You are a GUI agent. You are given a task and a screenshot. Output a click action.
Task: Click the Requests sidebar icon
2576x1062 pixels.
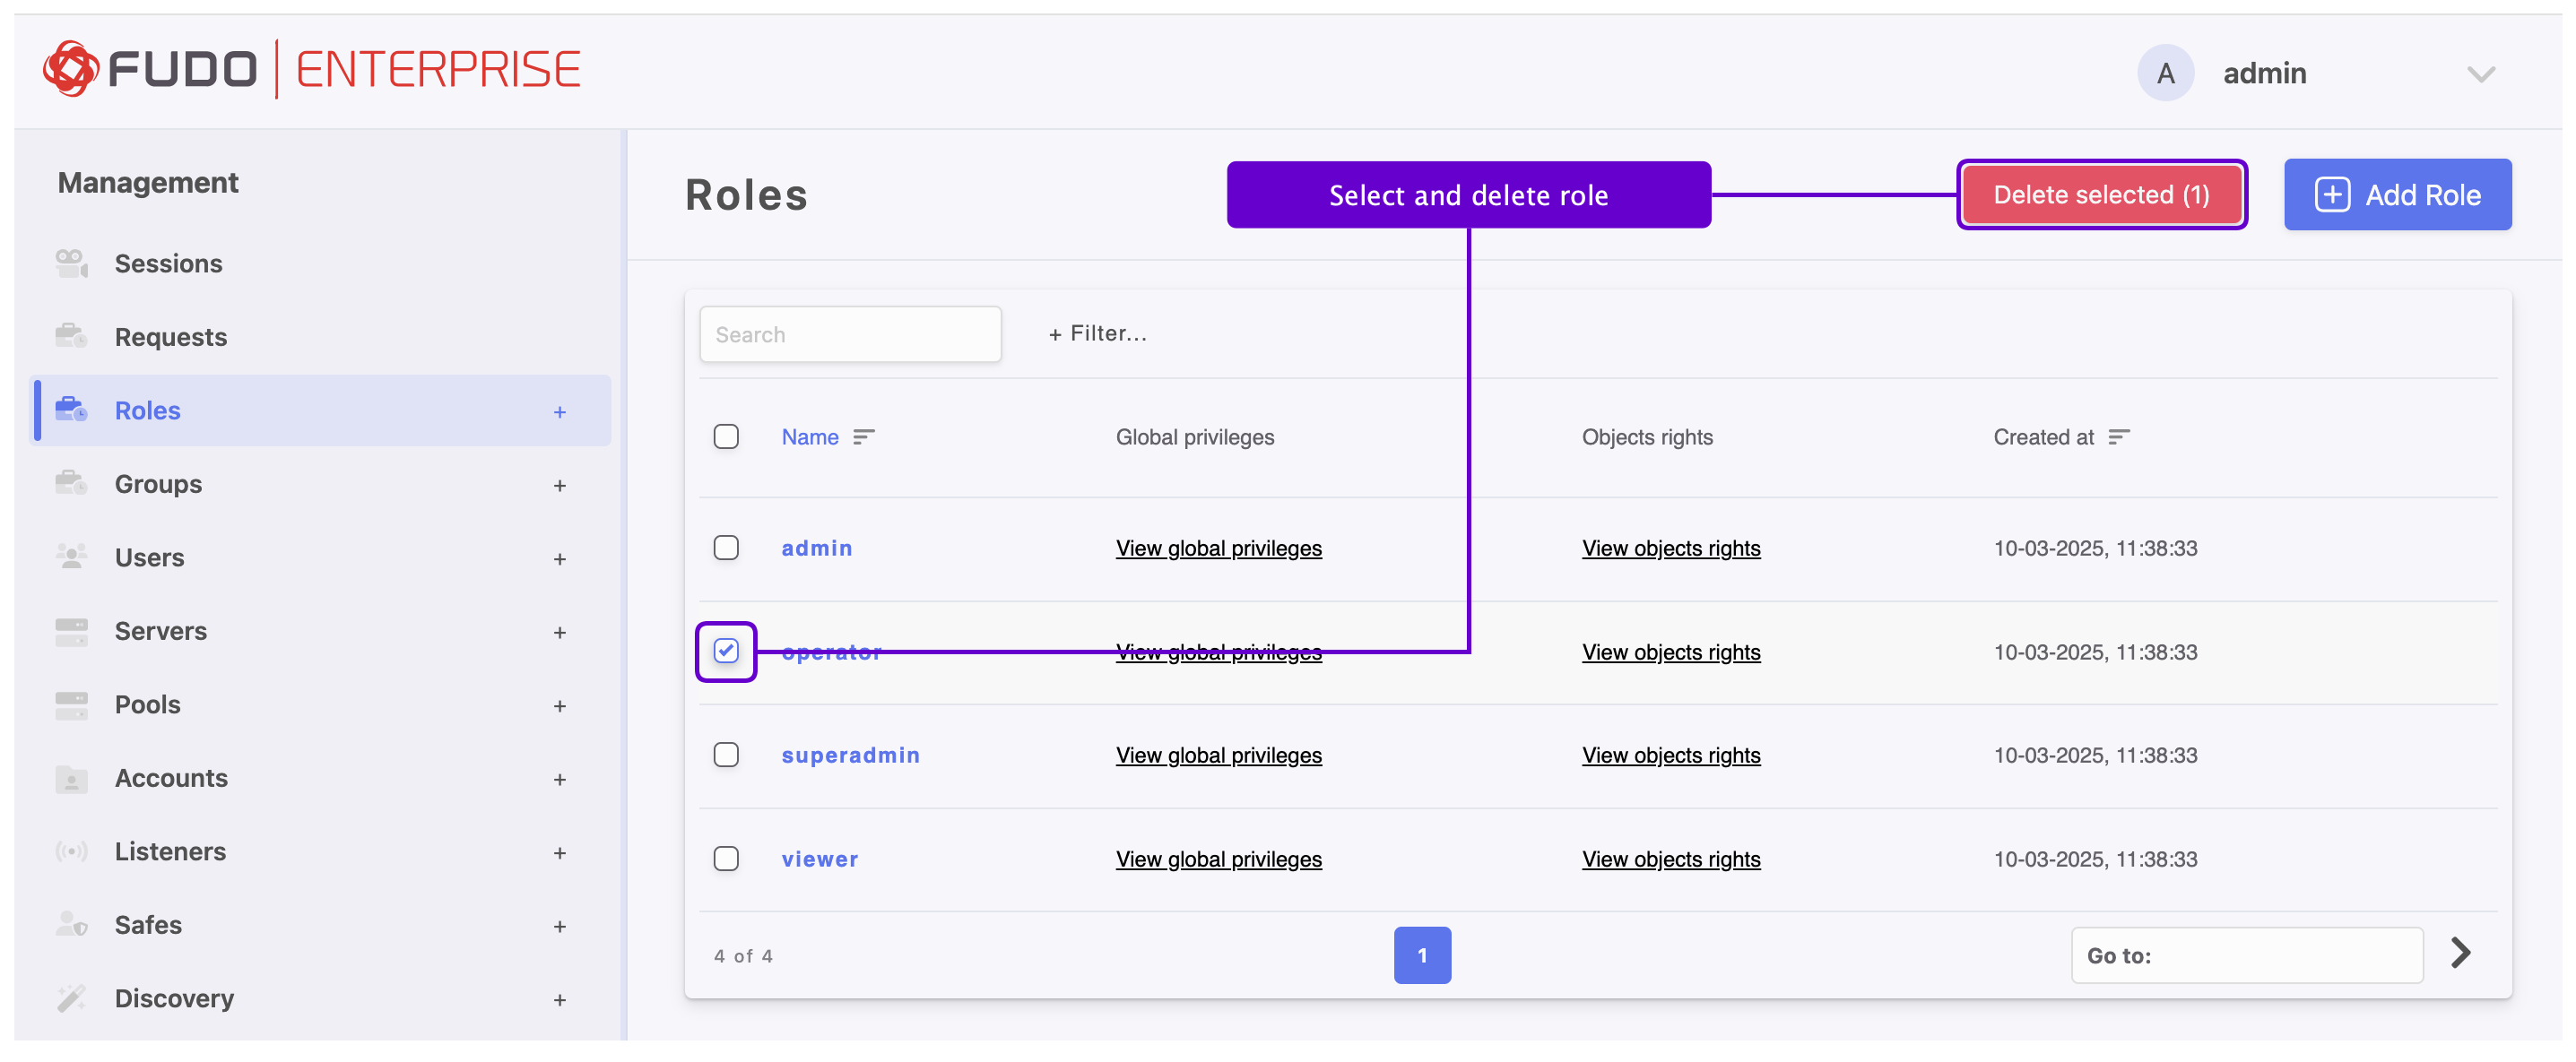tap(71, 337)
